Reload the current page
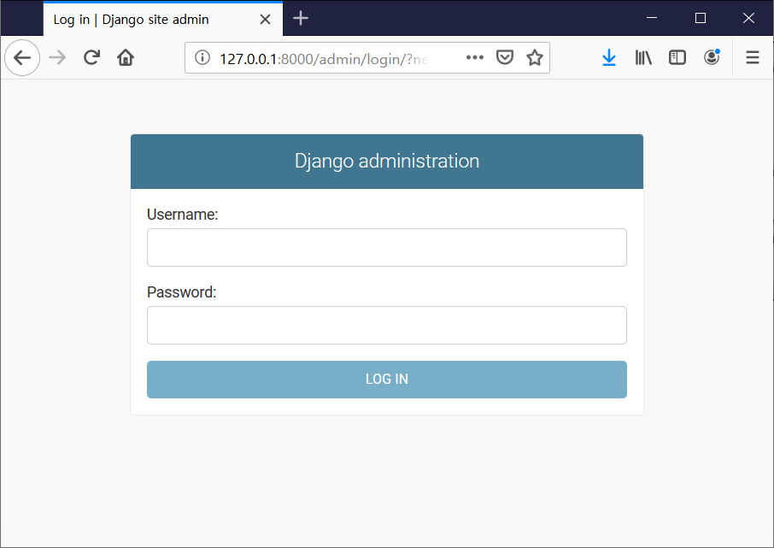This screenshot has width=774, height=548. 91,58
